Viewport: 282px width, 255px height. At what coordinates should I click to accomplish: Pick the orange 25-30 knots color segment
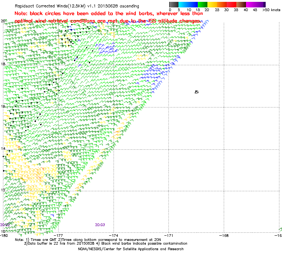(222, 4)
